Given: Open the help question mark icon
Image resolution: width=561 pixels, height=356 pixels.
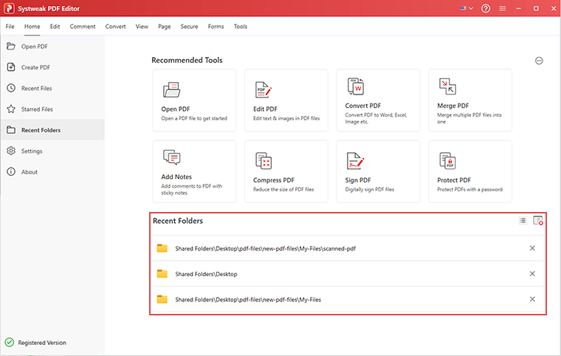Looking at the screenshot, I should coord(486,8).
